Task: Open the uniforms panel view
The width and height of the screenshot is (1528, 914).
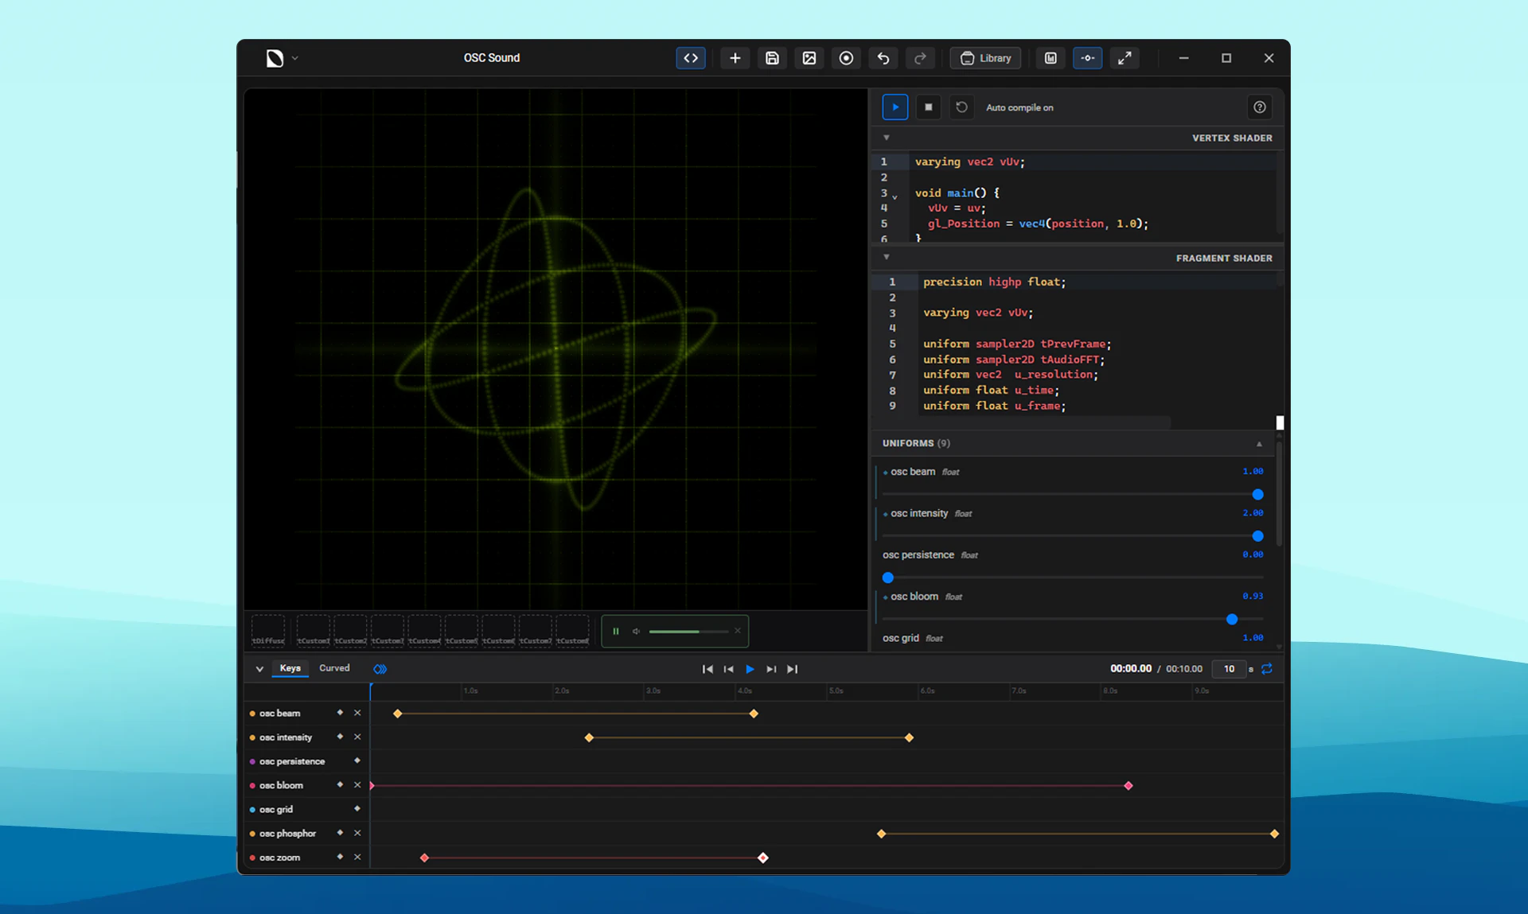Action: pyautogui.click(x=1088, y=57)
